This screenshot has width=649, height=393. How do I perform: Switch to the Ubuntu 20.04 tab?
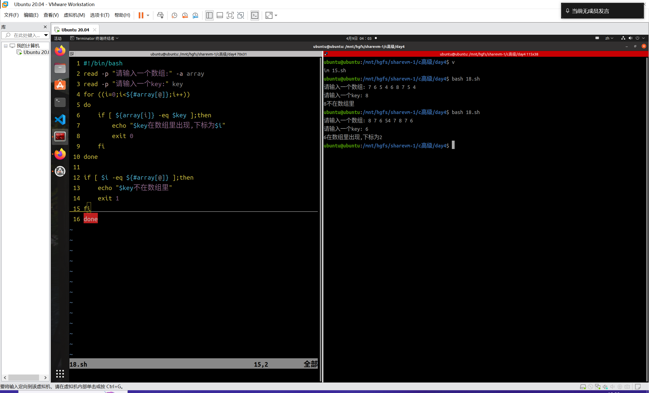click(75, 30)
